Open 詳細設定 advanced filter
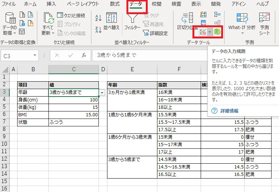The image size is (279, 192). pyautogui.click(x=155, y=33)
